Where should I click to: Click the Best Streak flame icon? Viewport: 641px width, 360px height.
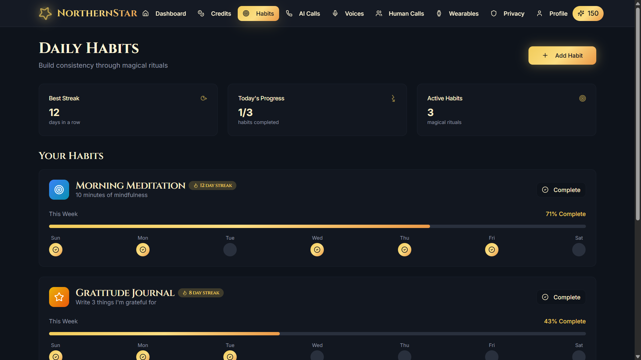point(204,98)
